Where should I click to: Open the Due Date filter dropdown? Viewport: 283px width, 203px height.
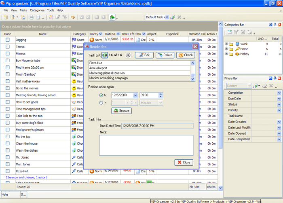pos(279,99)
